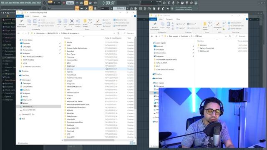Click refresh button in left Explorer address bar

click(x=118, y=33)
